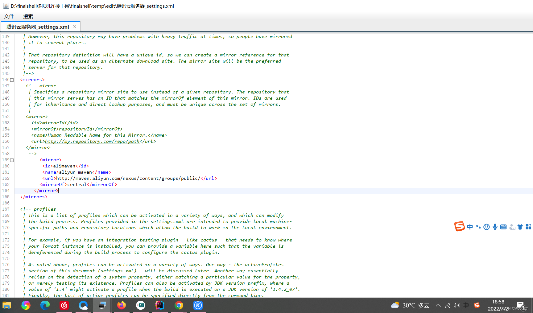Image resolution: width=533 pixels, height=313 pixels.
Task: Click the mirrorOf central line
Action: (x=78, y=184)
